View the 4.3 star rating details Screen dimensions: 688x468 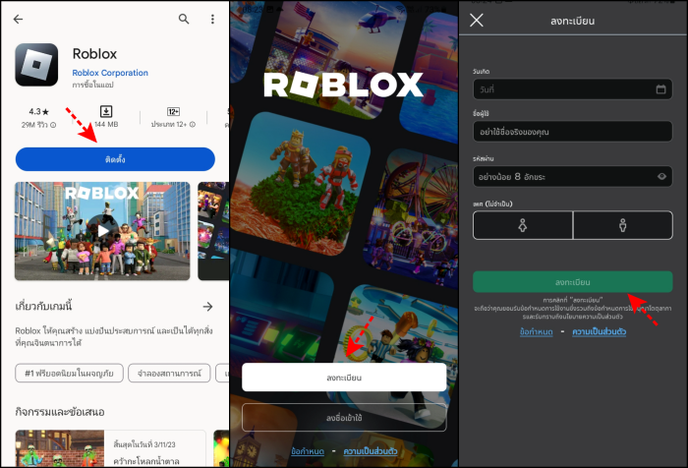(x=38, y=111)
